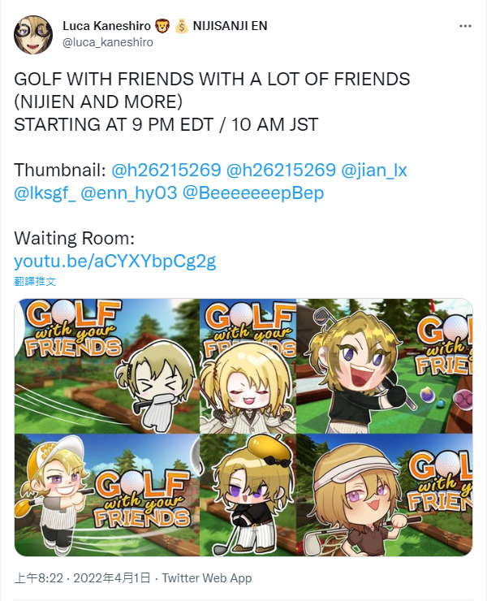Open the @BeeeeeeepBep mention
The height and width of the screenshot is (601, 487).
253,192
